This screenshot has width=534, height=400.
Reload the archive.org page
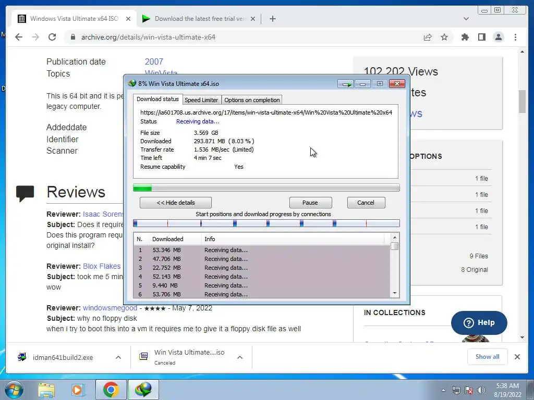coord(52,37)
